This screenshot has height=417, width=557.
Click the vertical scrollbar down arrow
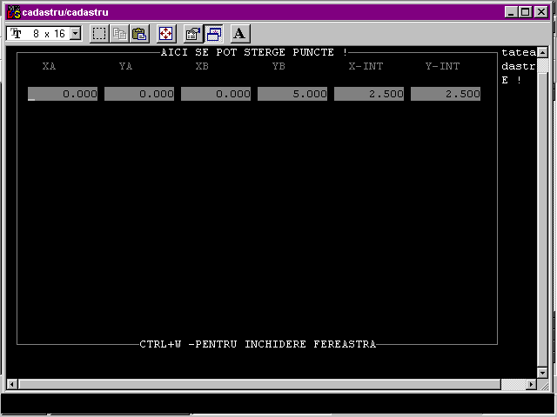543,371
